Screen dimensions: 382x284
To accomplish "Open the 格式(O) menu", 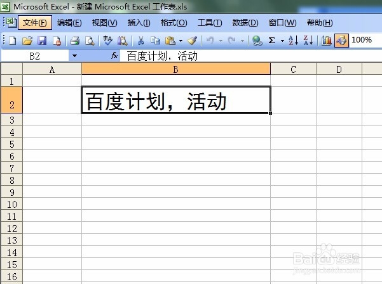I will pyautogui.click(x=174, y=23).
